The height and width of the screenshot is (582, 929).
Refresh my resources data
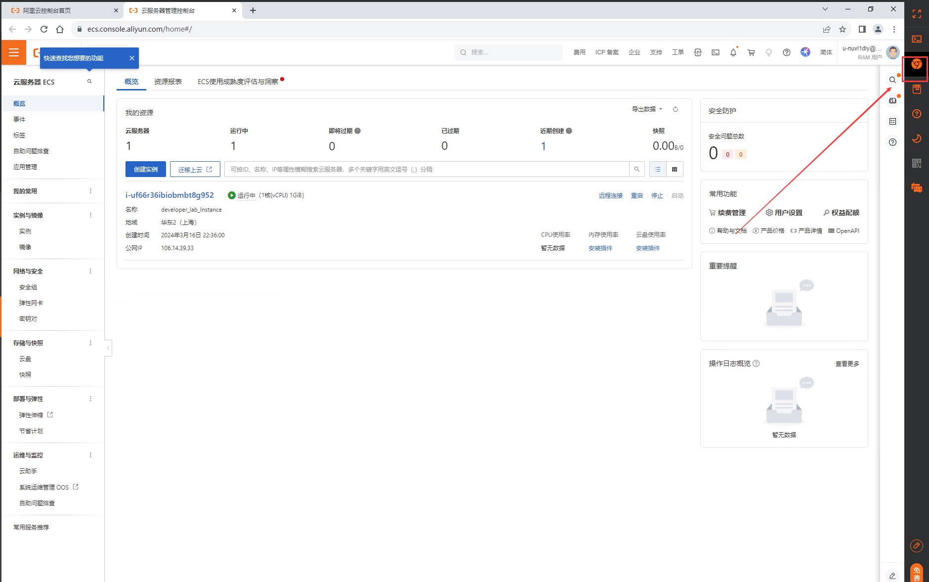[x=676, y=109]
